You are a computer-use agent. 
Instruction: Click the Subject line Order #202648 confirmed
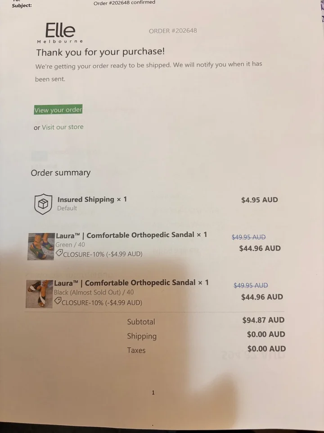click(x=124, y=3)
